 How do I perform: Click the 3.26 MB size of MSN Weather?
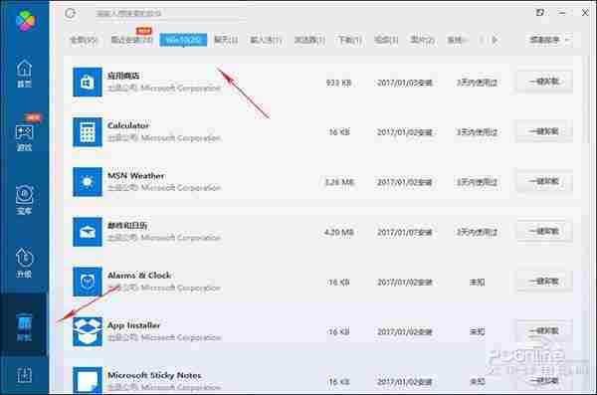(339, 182)
